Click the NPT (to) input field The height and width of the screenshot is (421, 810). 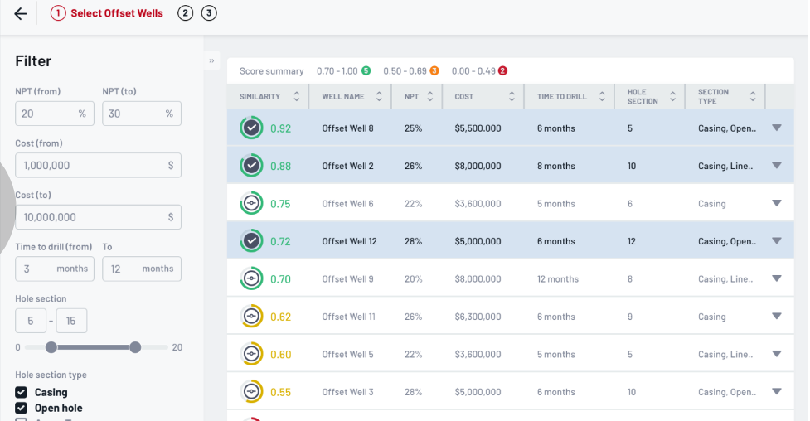click(x=142, y=114)
